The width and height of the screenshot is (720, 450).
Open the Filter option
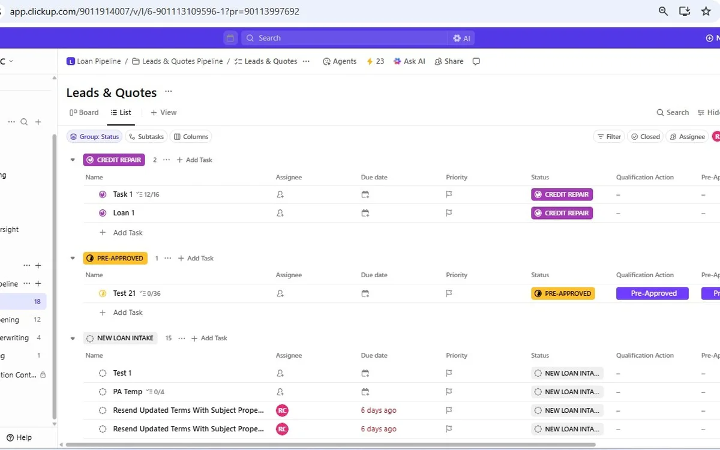[608, 137]
